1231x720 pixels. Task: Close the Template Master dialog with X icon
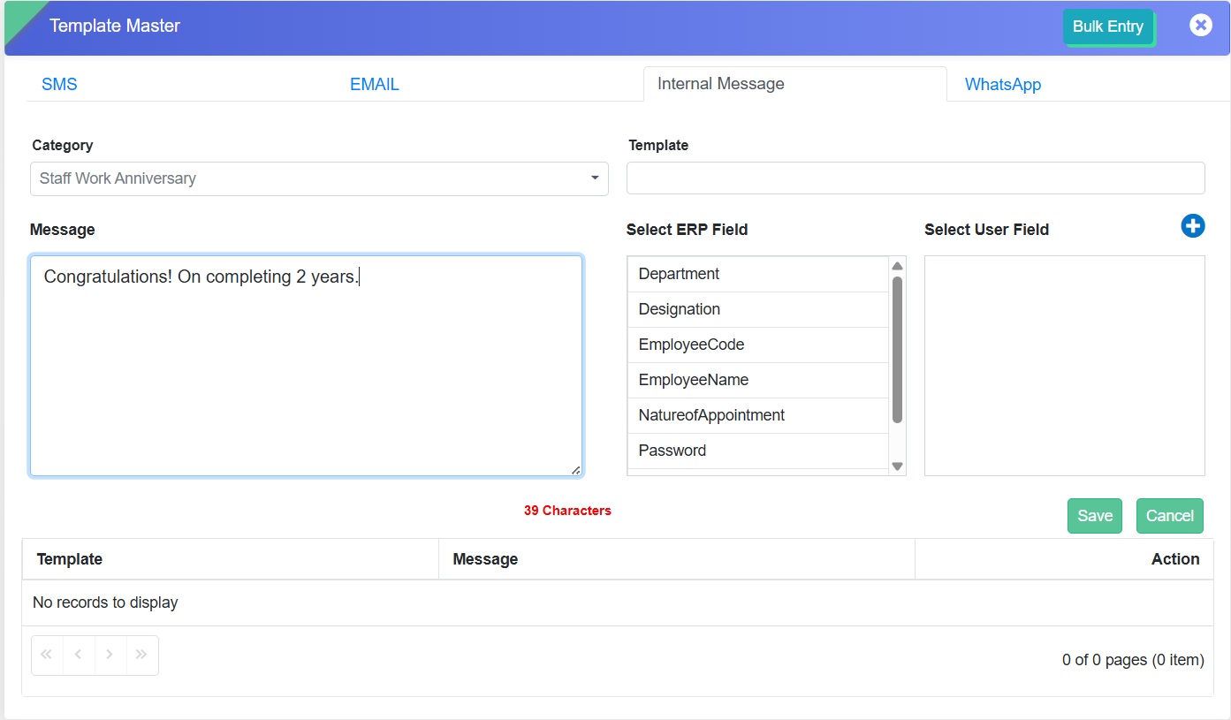pyautogui.click(x=1200, y=26)
